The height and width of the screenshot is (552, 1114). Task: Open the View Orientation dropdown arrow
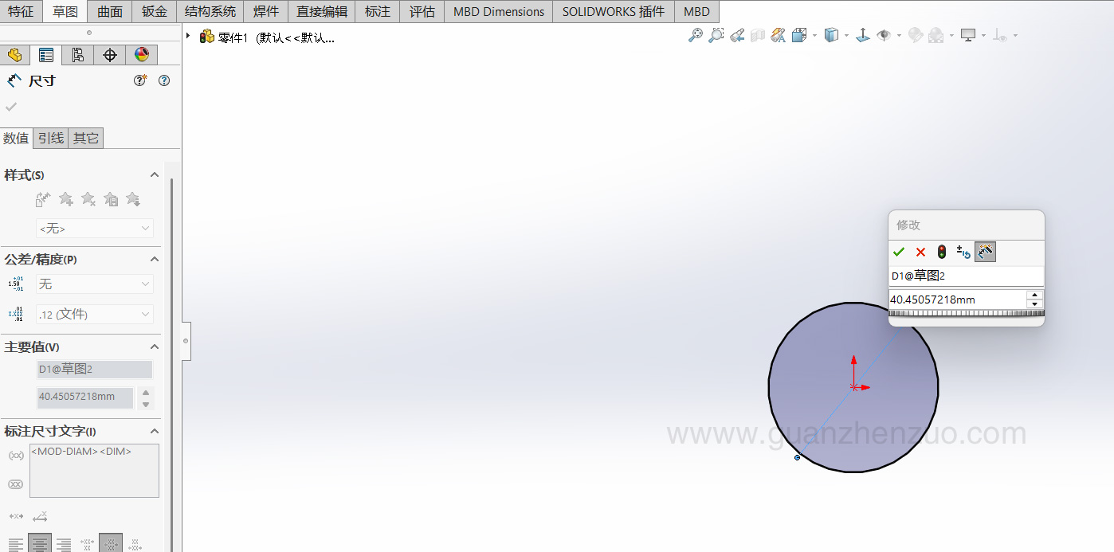coord(814,36)
